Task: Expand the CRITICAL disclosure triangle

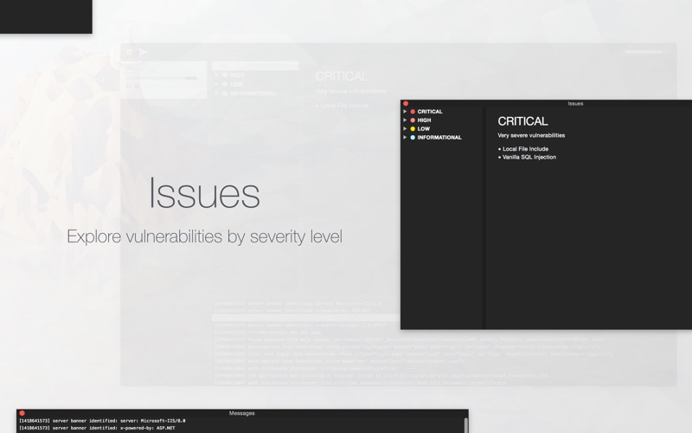Action: pos(405,112)
